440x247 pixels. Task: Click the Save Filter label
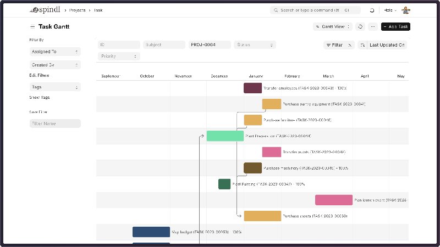pyautogui.click(x=38, y=112)
